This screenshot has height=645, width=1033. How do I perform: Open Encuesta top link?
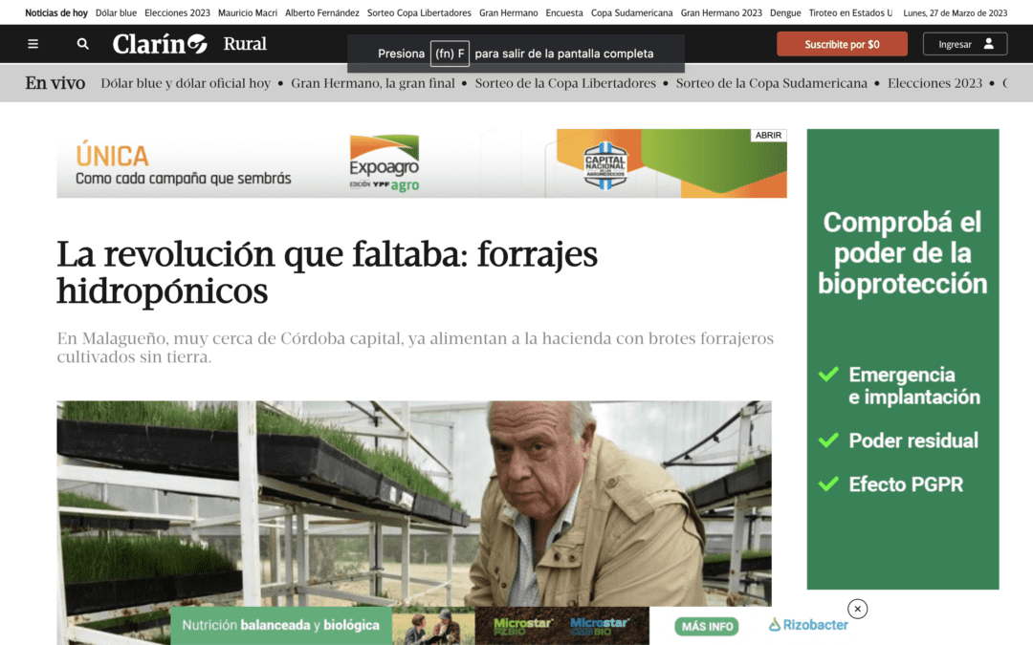tap(564, 12)
